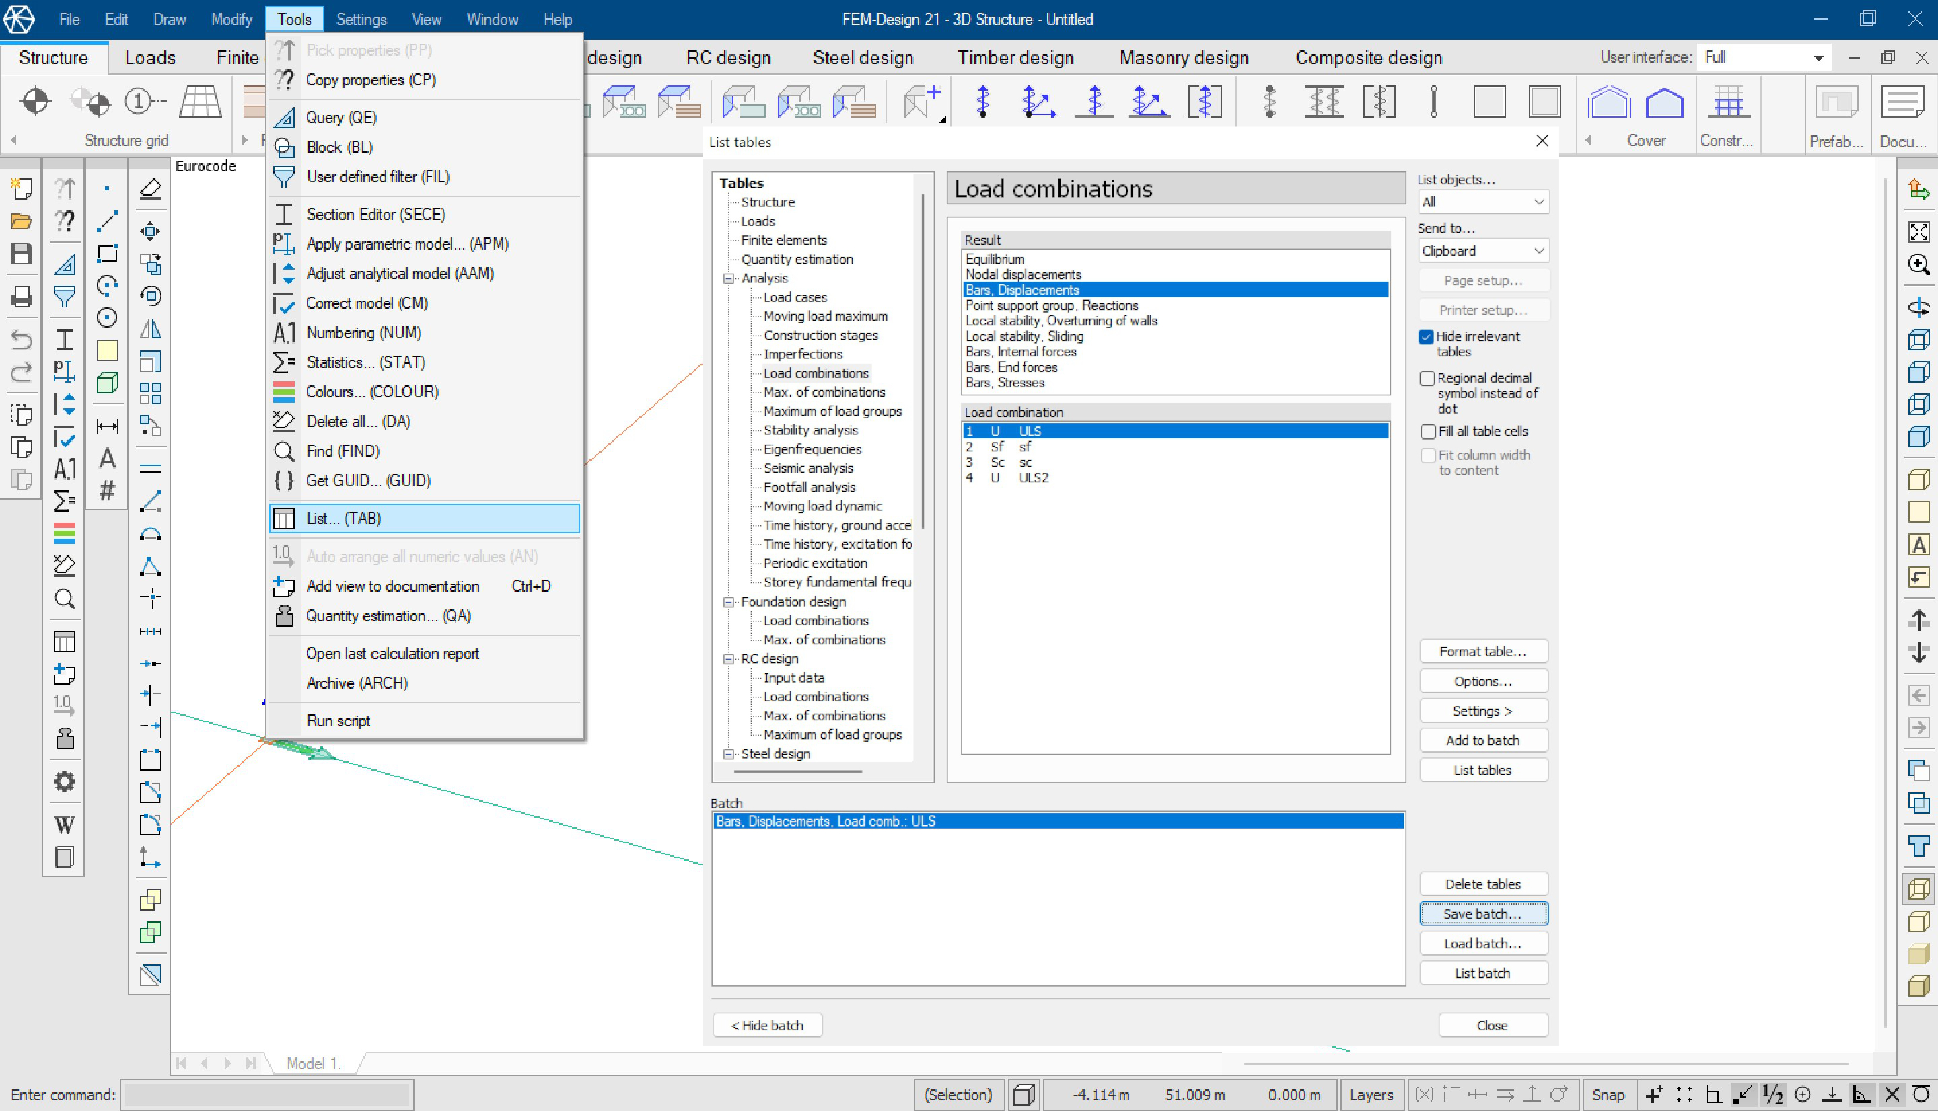Click the Cover tool icon in ribbon
This screenshot has height=1111, width=1938.
coord(1664,102)
